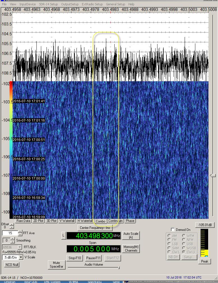Switch to the Combo tab
Image resolution: width=218 pixels, height=283 pixels.
pyautogui.click(x=101, y=221)
